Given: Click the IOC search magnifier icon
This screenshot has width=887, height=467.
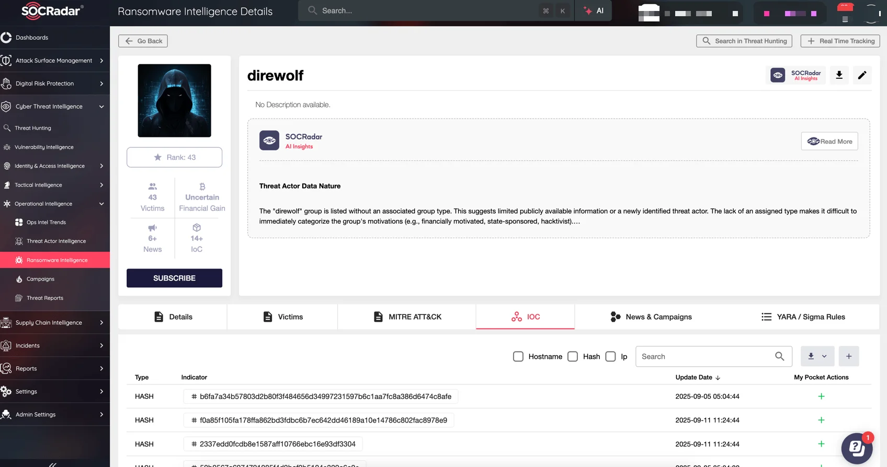Looking at the screenshot, I should pyautogui.click(x=779, y=356).
